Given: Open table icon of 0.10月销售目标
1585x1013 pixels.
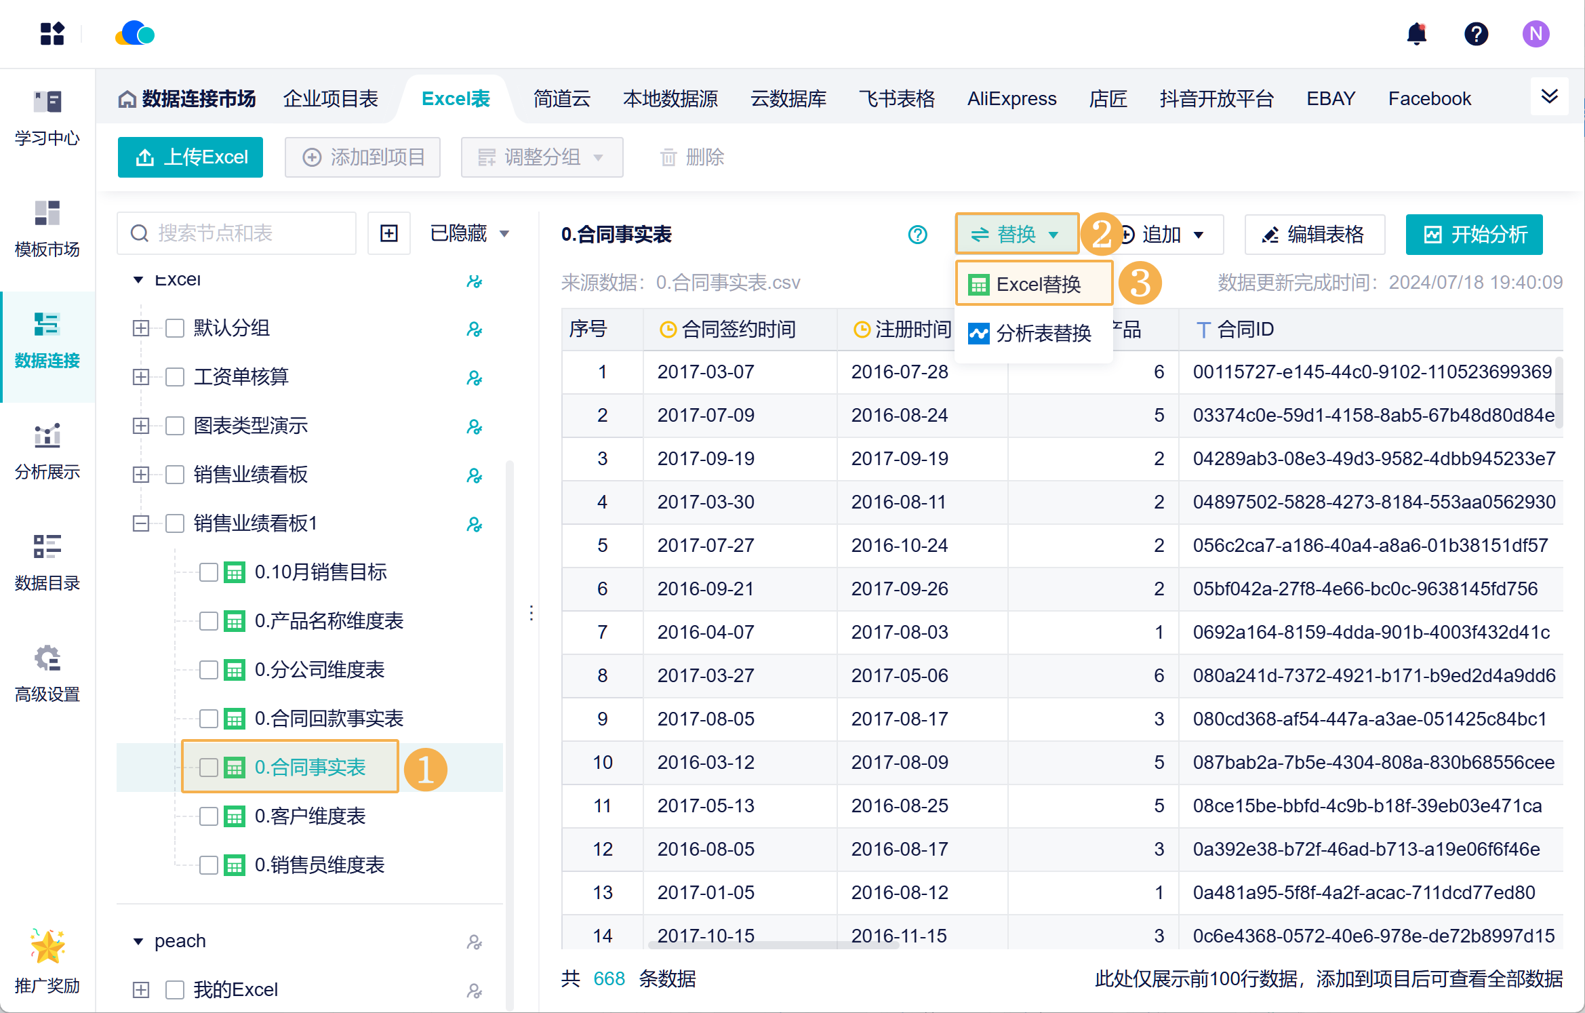Looking at the screenshot, I should point(235,572).
